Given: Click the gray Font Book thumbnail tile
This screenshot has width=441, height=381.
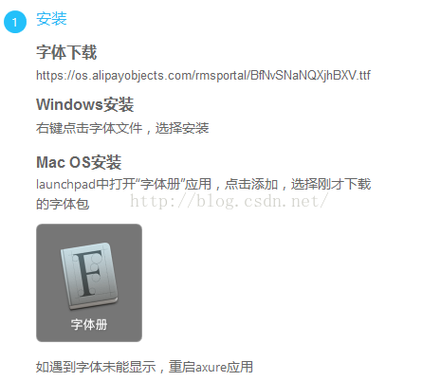Looking at the screenshot, I should pos(89,282).
